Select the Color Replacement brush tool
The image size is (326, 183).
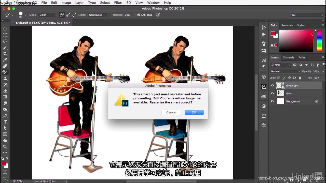[x=5, y=72]
